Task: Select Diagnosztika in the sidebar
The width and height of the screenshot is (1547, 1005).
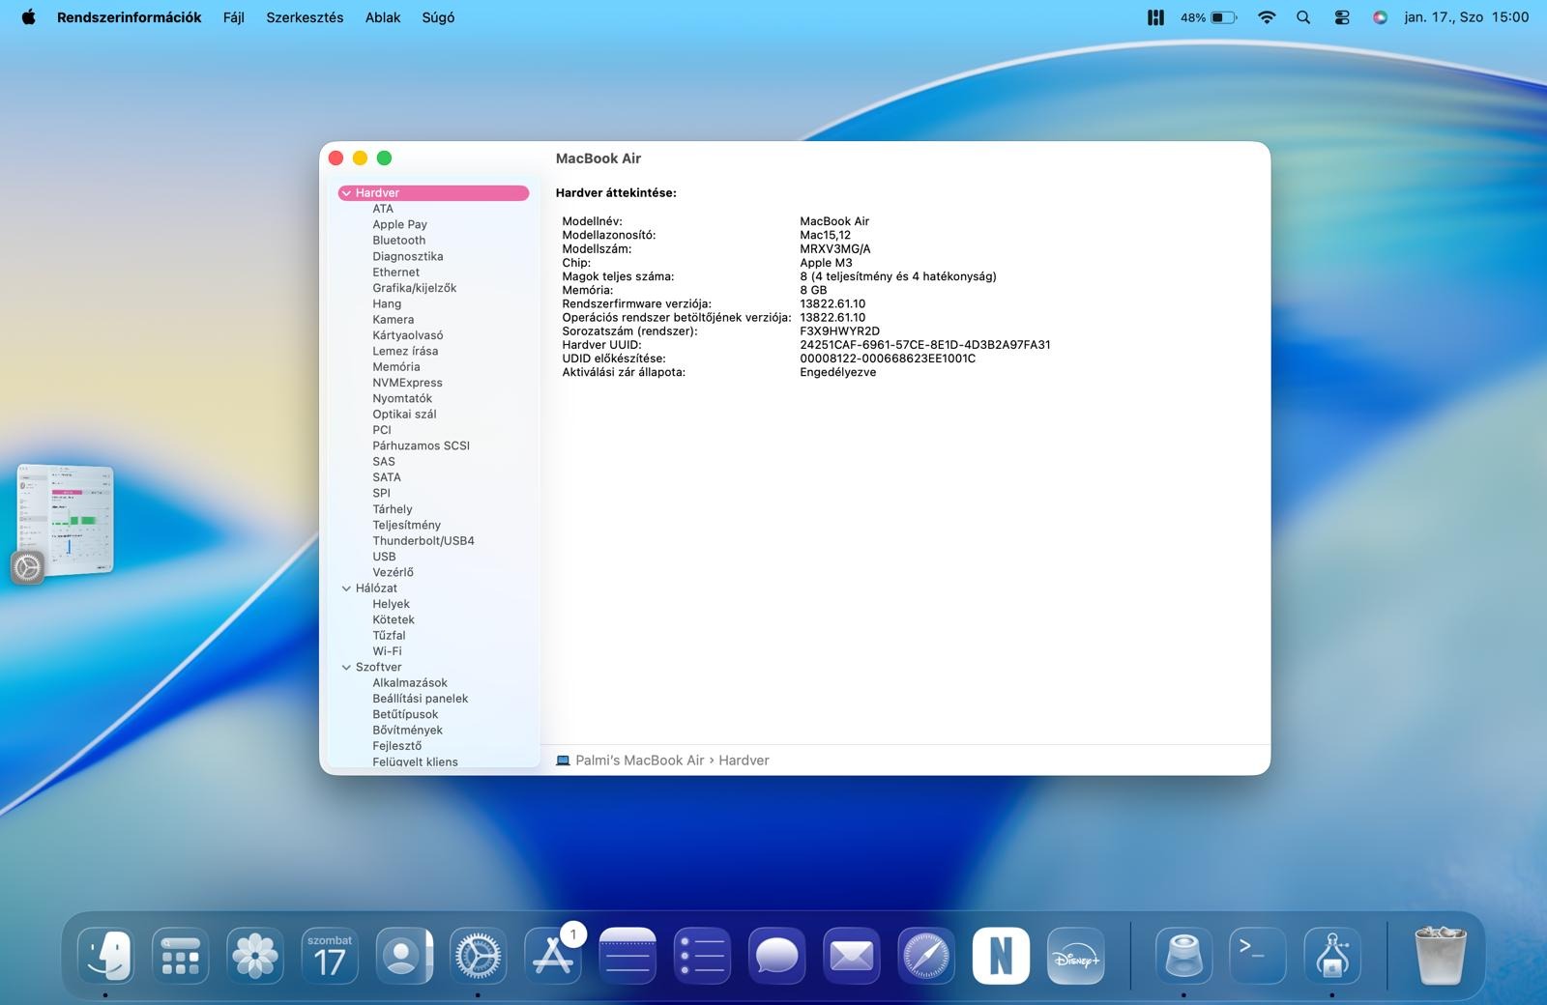Action: point(407,256)
